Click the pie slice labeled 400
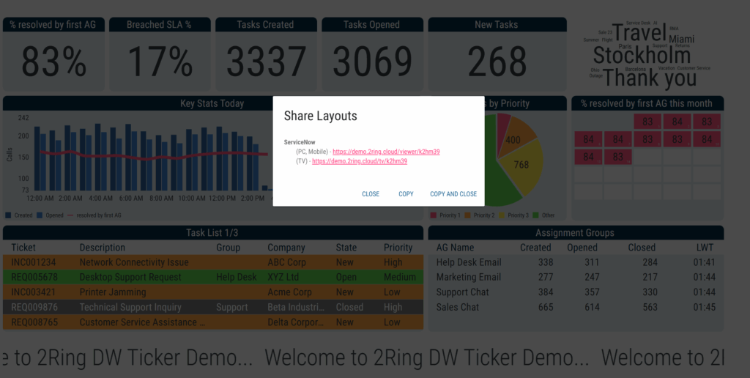This screenshot has height=378, width=750. [512, 139]
